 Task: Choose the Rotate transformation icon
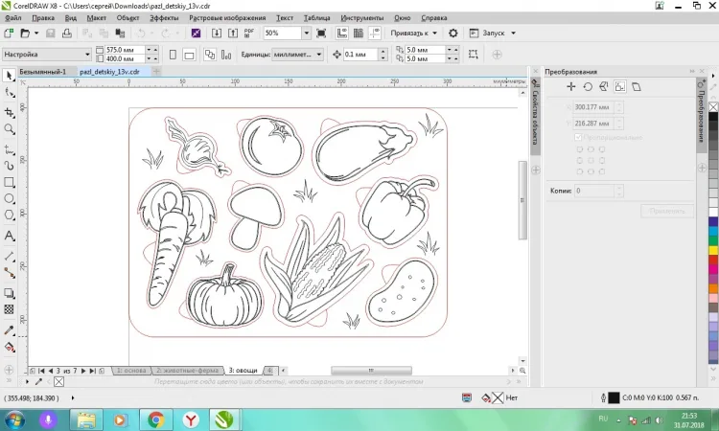pos(588,86)
